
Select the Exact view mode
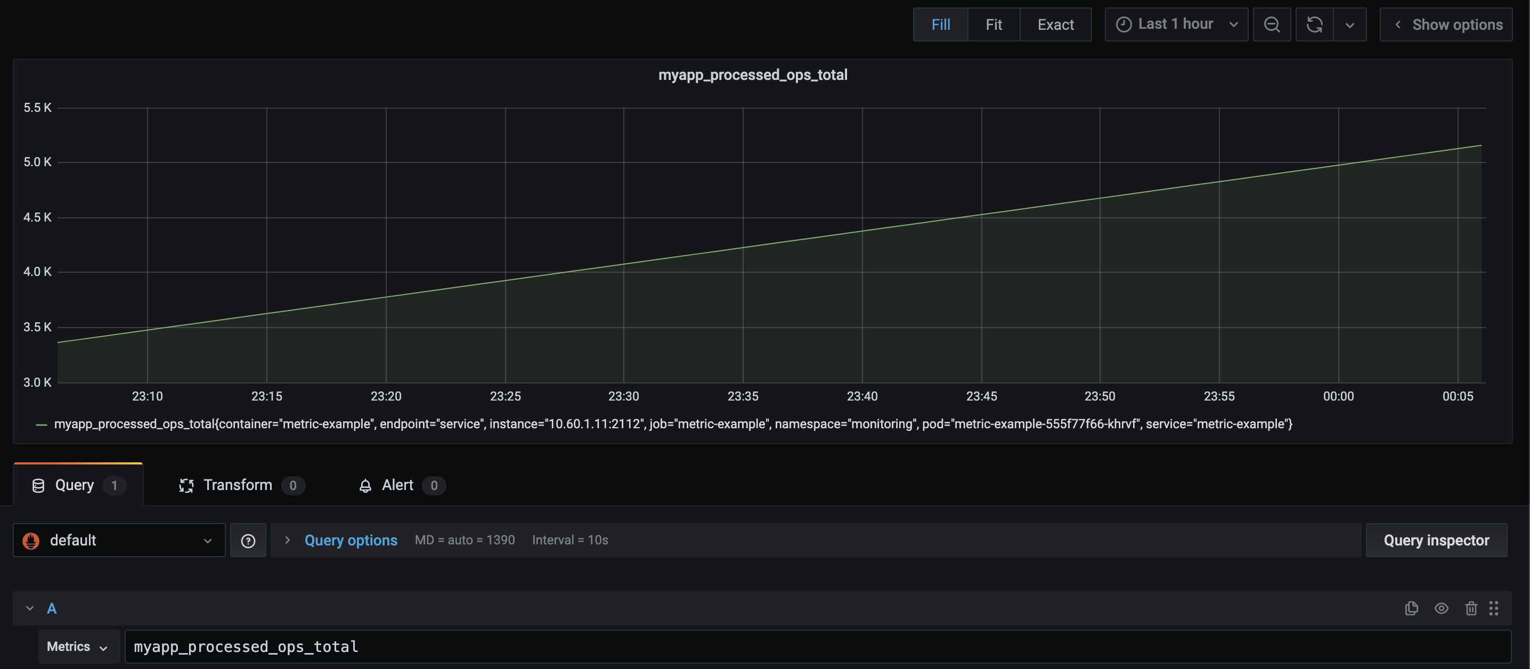click(x=1055, y=25)
